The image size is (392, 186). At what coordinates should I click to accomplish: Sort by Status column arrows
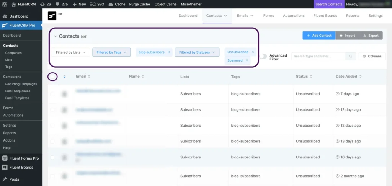click(x=311, y=77)
